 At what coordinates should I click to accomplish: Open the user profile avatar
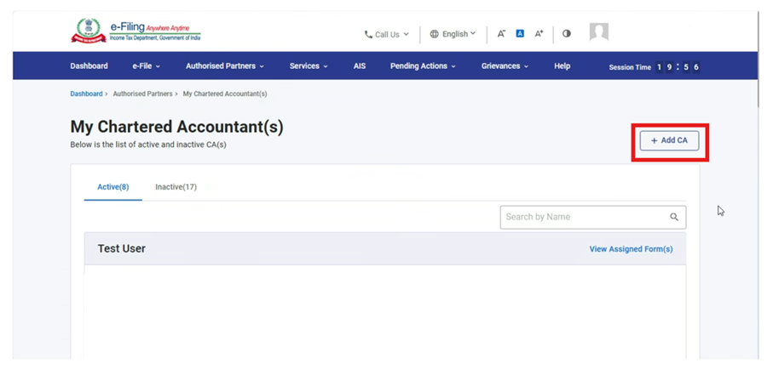(x=599, y=32)
